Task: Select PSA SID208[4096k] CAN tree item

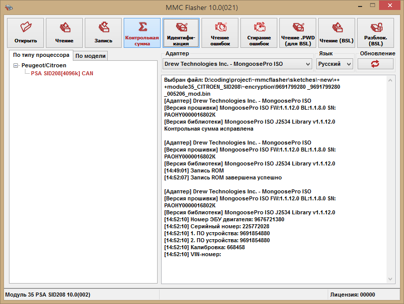Action: [x=62, y=73]
